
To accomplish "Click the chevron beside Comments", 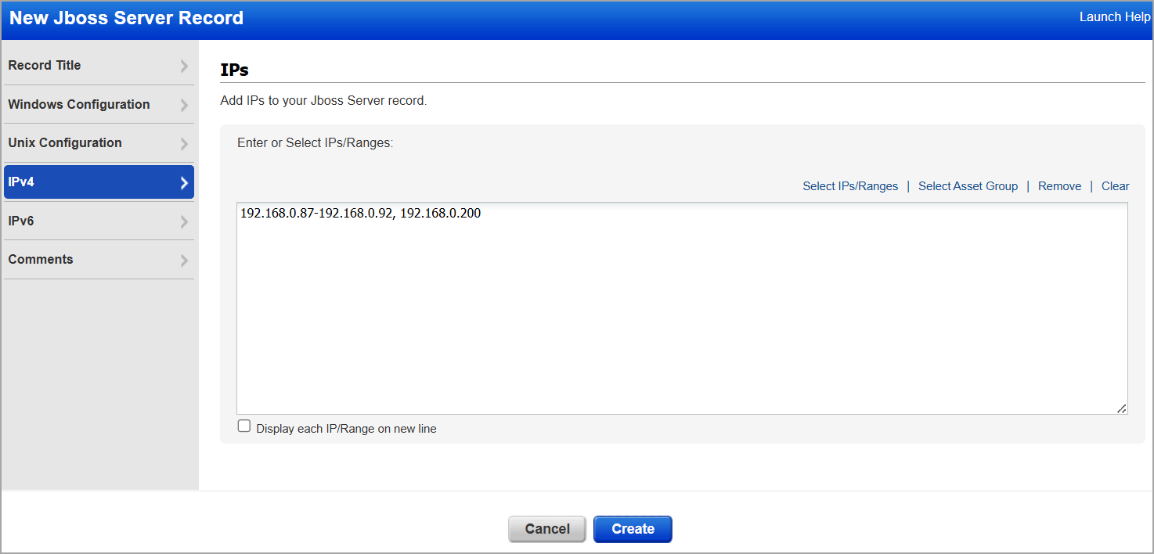I will (184, 261).
